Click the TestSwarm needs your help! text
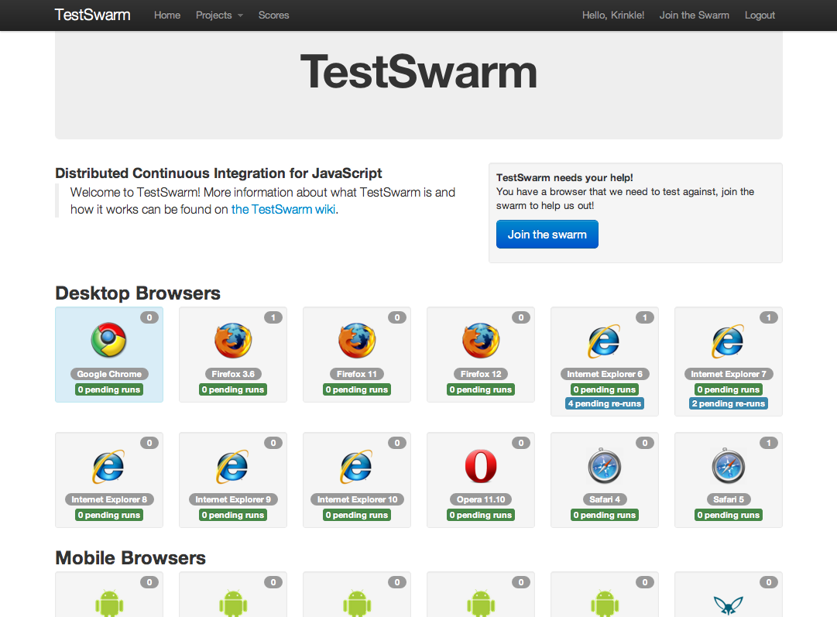The height and width of the screenshot is (617, 837). click(564, 178)
